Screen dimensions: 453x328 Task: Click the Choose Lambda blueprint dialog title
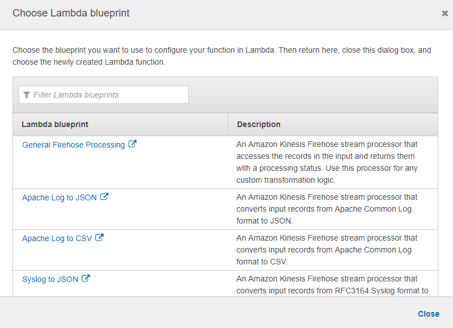coord(71,13)
